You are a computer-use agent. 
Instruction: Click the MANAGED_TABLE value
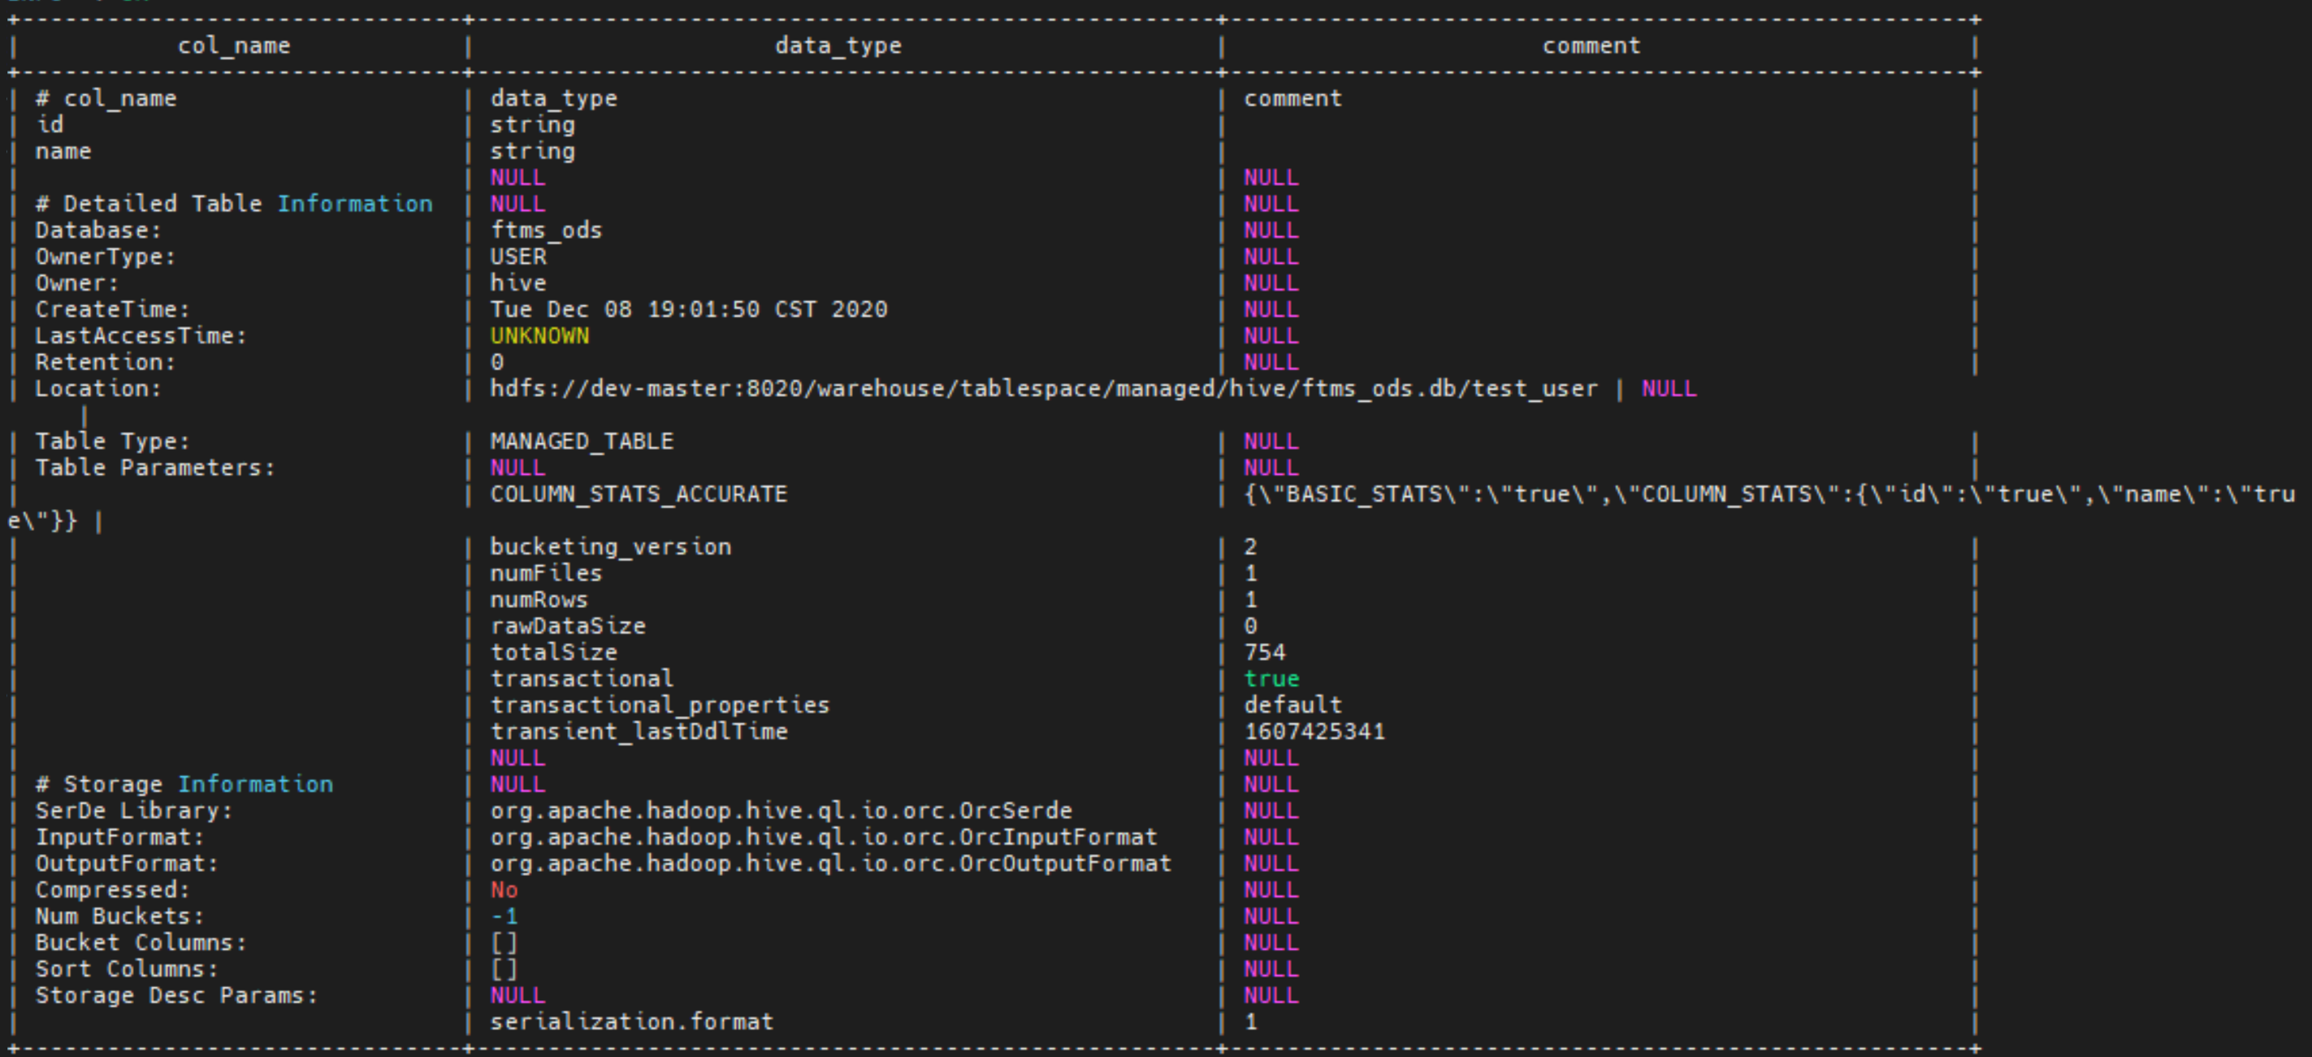coord(582,442)
